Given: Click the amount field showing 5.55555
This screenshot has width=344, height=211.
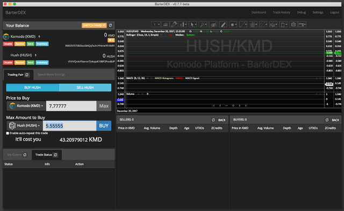Looking at the screenshot, I should [69, 126].
